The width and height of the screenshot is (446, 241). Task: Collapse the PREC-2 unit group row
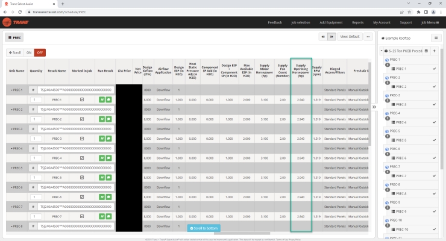coord(11,110)
